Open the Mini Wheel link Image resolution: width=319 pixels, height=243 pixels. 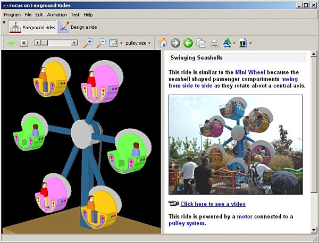(250, 72)
